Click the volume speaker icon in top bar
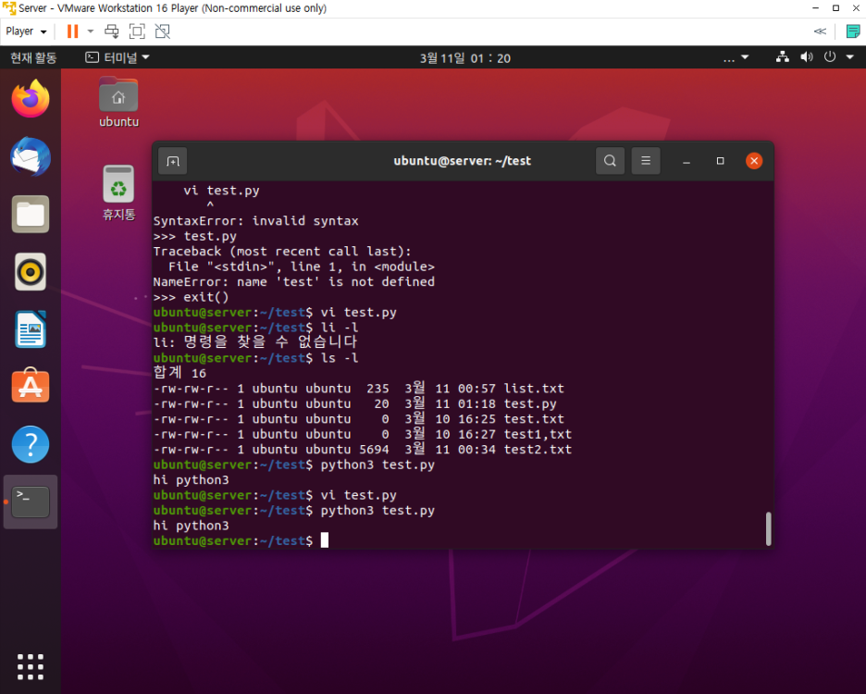This screenshot has width=866, height=694. tap(807, 57)
